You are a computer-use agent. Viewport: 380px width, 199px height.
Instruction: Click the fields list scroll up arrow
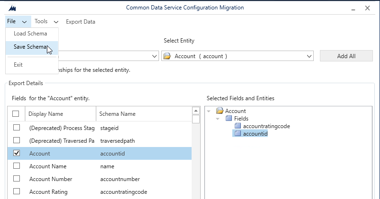(x=196, y=111)
